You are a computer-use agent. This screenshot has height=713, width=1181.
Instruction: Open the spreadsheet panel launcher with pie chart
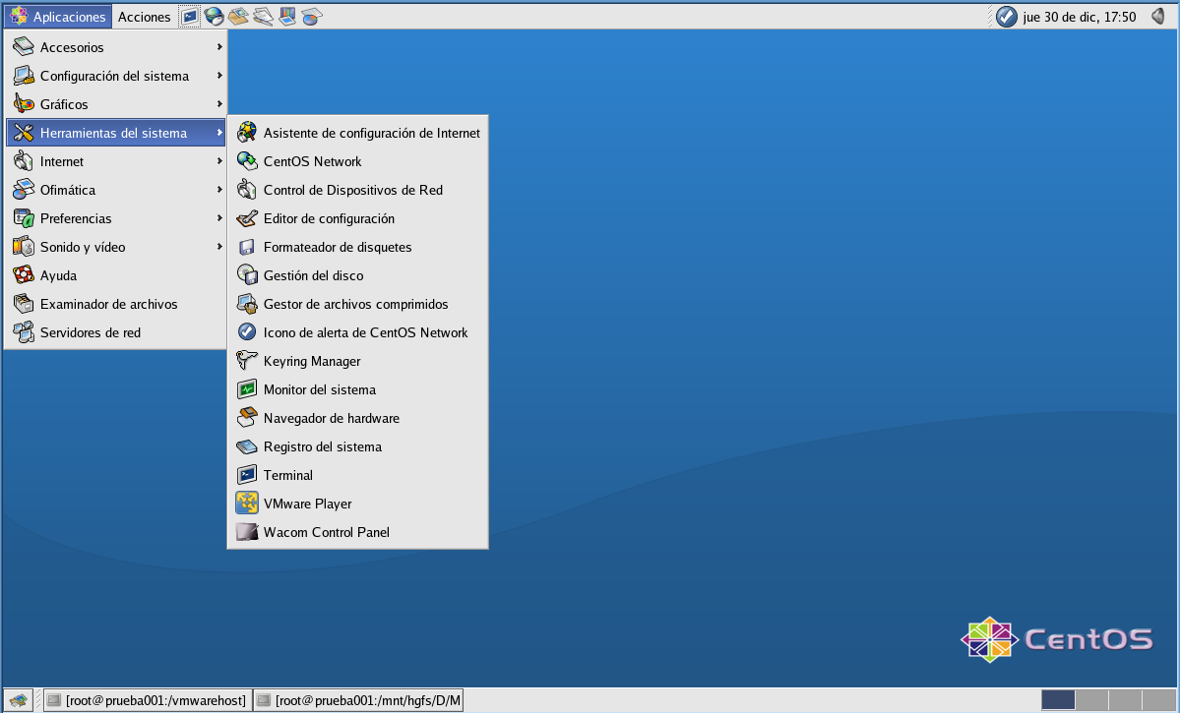click(312, 17)
